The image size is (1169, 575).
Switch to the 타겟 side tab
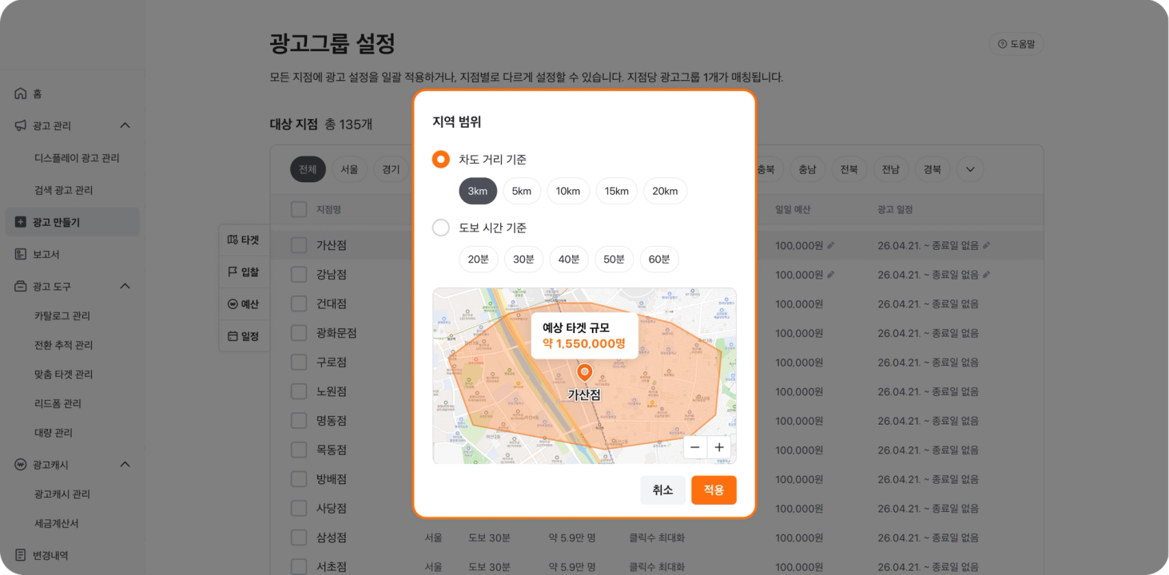[244, 240]
